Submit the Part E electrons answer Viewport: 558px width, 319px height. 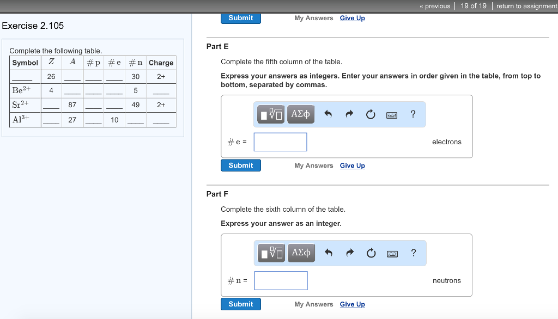coord(240,165)
